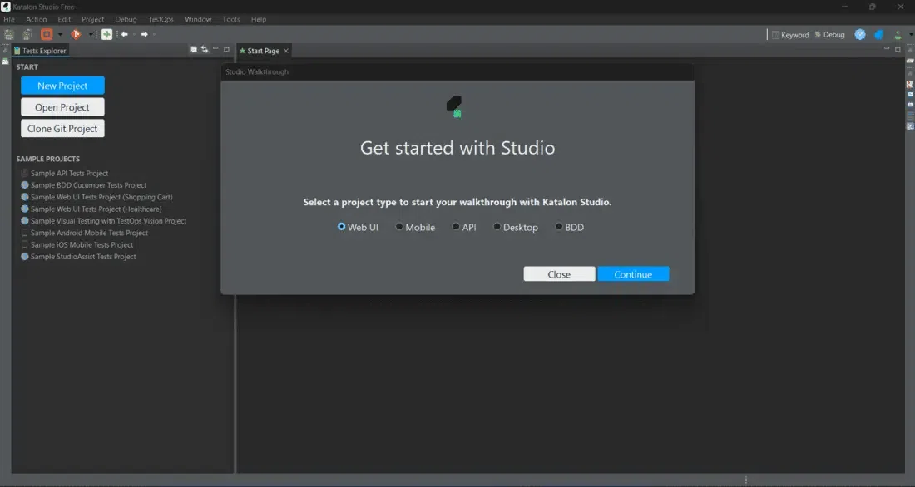
Task: Select the Tests Explorer tab
Action: pyautogui.click(x=40, y=51)
